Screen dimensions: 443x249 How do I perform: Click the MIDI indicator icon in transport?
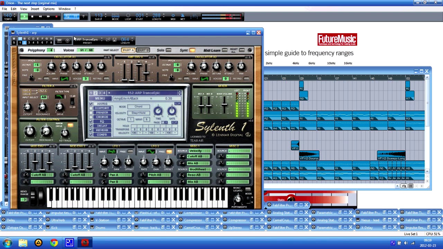[x=173, y=16]
